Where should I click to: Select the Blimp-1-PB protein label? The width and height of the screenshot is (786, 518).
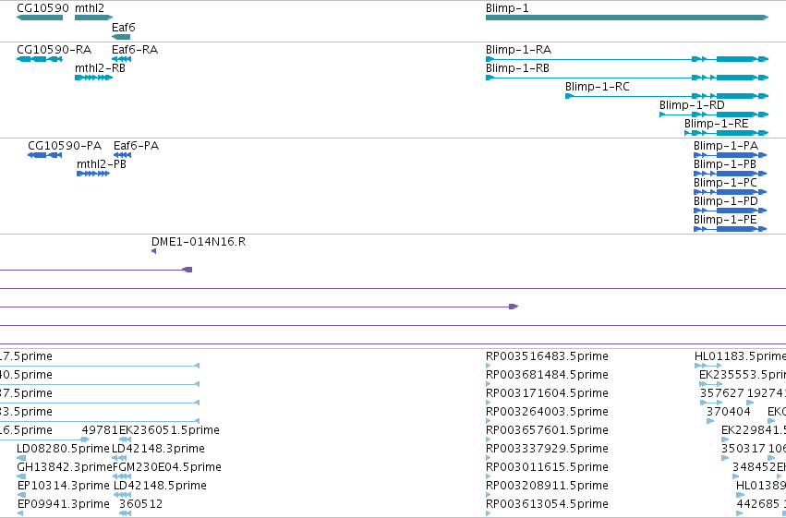725,164
